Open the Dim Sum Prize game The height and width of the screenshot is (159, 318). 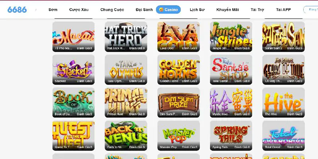[178, 103]
